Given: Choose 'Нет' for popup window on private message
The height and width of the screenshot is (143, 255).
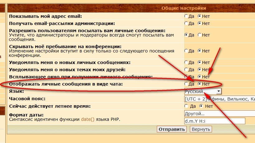Looking at the screenshot, I should [x=200, y=77].
